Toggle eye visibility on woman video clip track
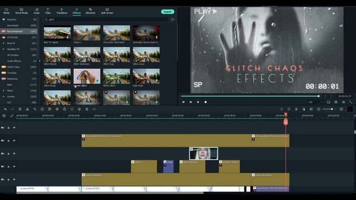356x200 pixels. pos(14,153)
